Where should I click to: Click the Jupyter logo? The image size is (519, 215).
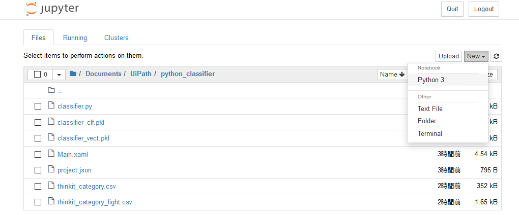tap(52, 9)
